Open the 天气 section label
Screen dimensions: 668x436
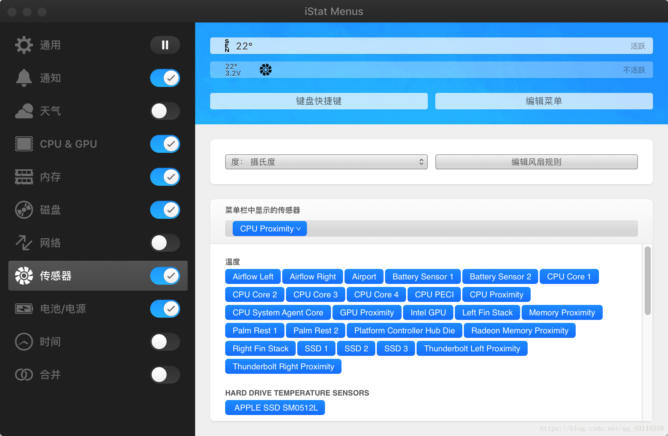point(50,111)
